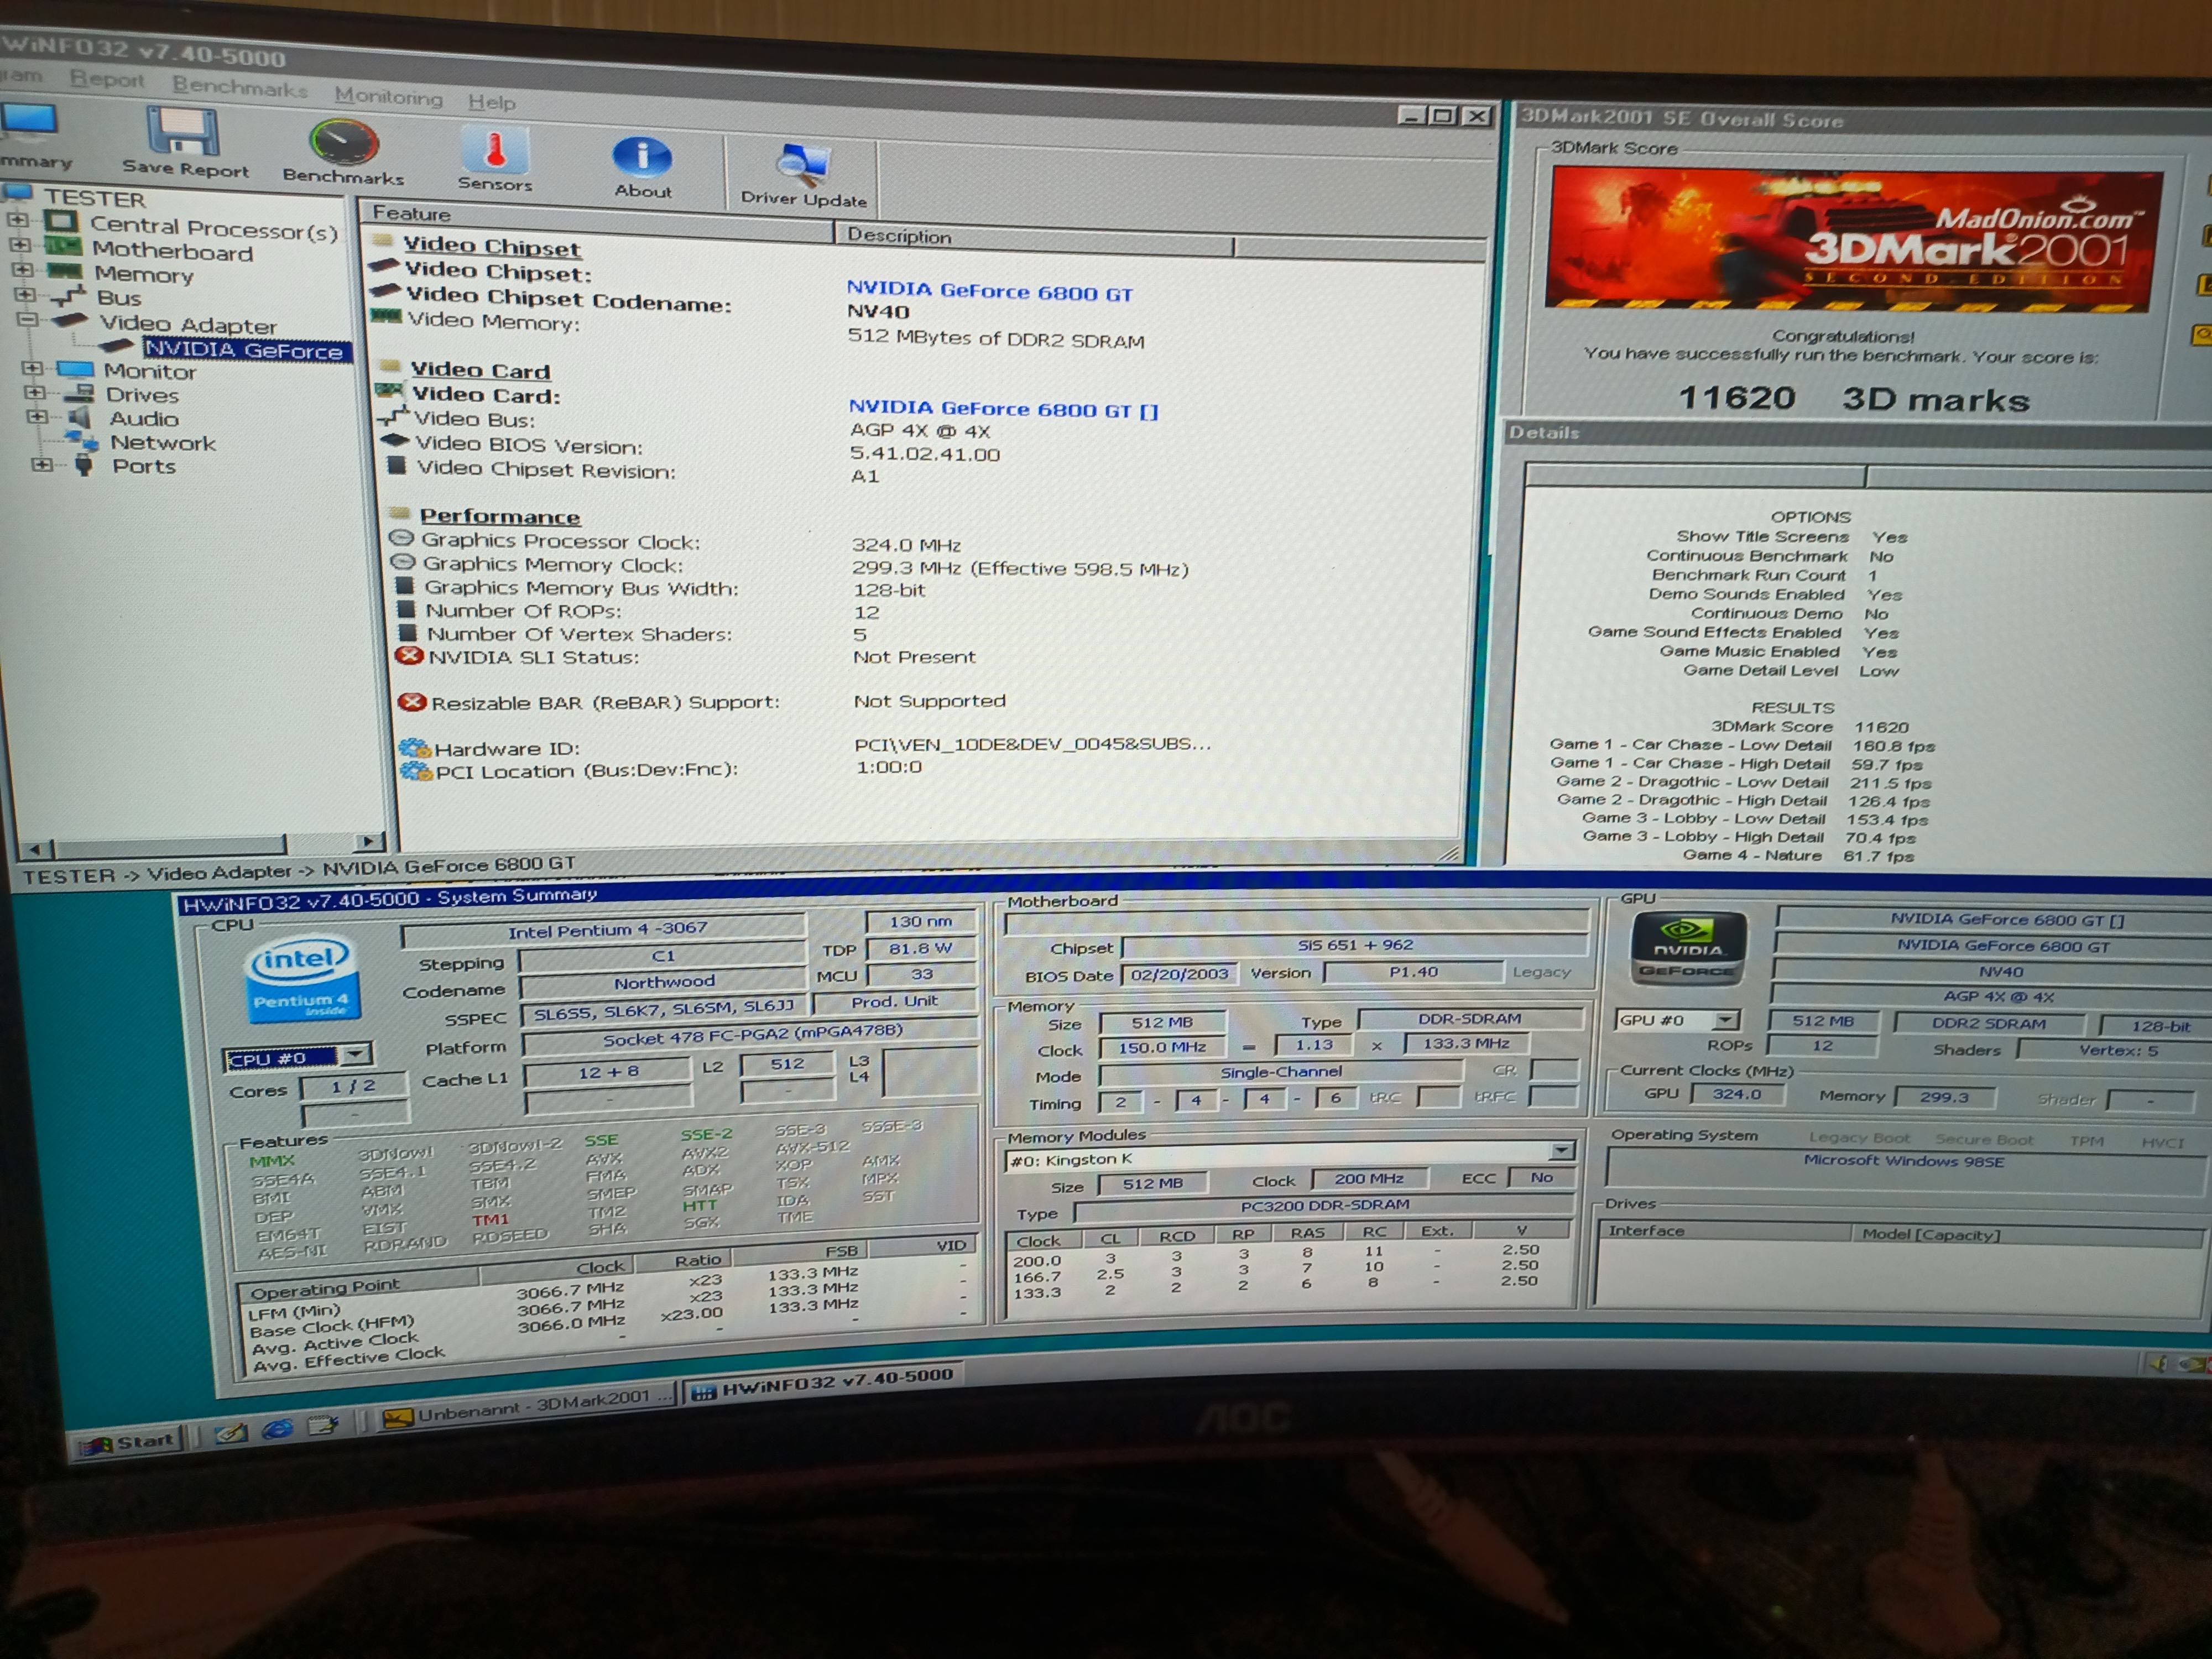
Task: Expand the Ports branch
Action: click(41, 464)
